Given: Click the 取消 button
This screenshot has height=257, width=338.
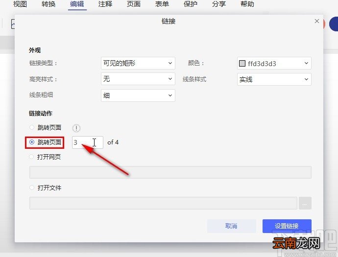Looking at the screenshot, I should click(232, 226).
